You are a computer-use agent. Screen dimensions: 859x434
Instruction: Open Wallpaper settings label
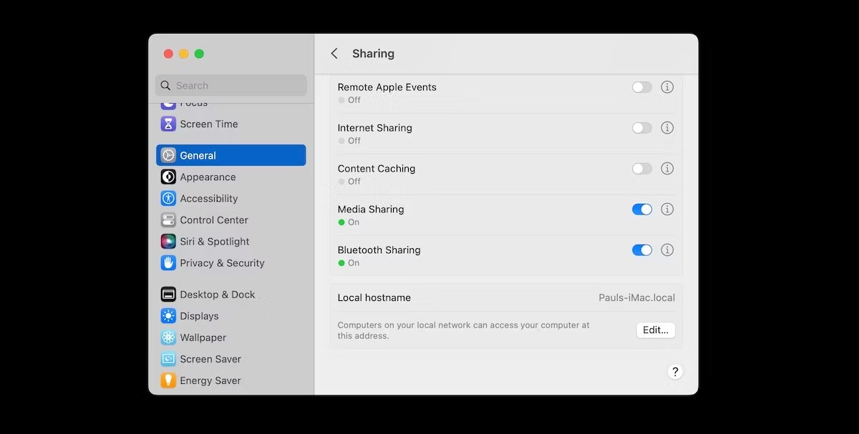pyautogui.click(x=203, y=337)
